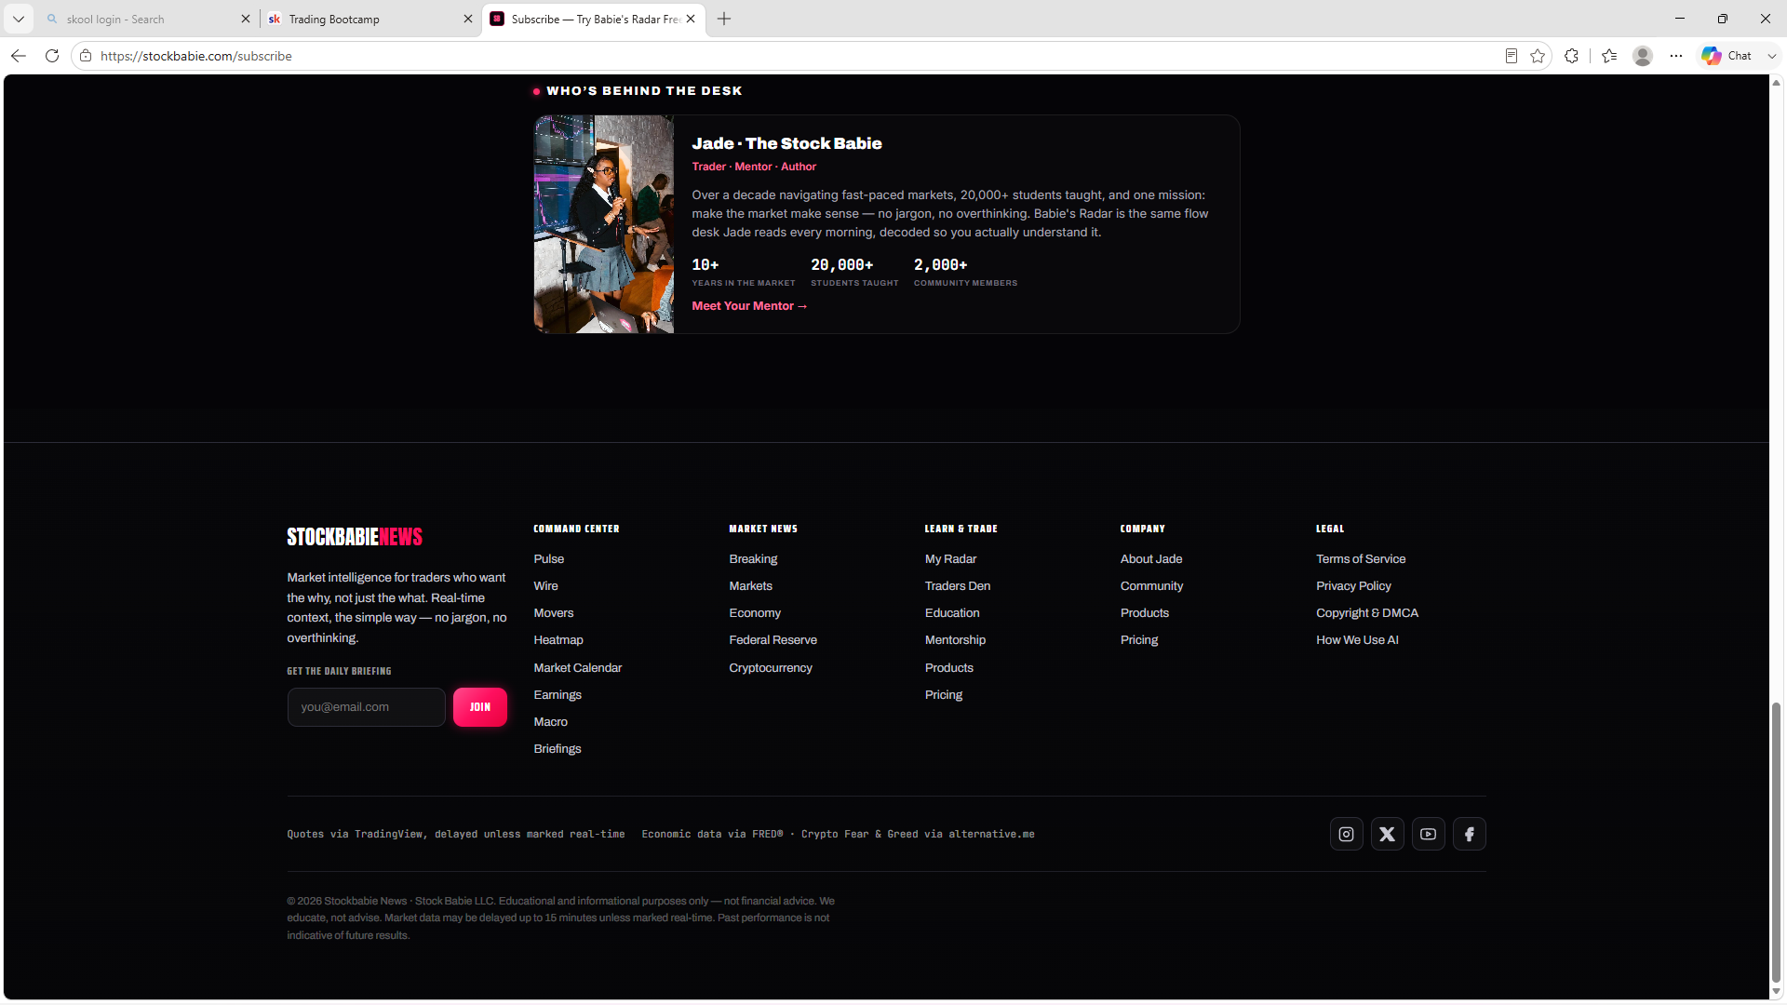This screenshot has width=1787, height=1005.
Task: View the Earnings page
Action: coord(557,695)
